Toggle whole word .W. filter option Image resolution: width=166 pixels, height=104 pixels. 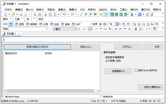coord(120,29)
